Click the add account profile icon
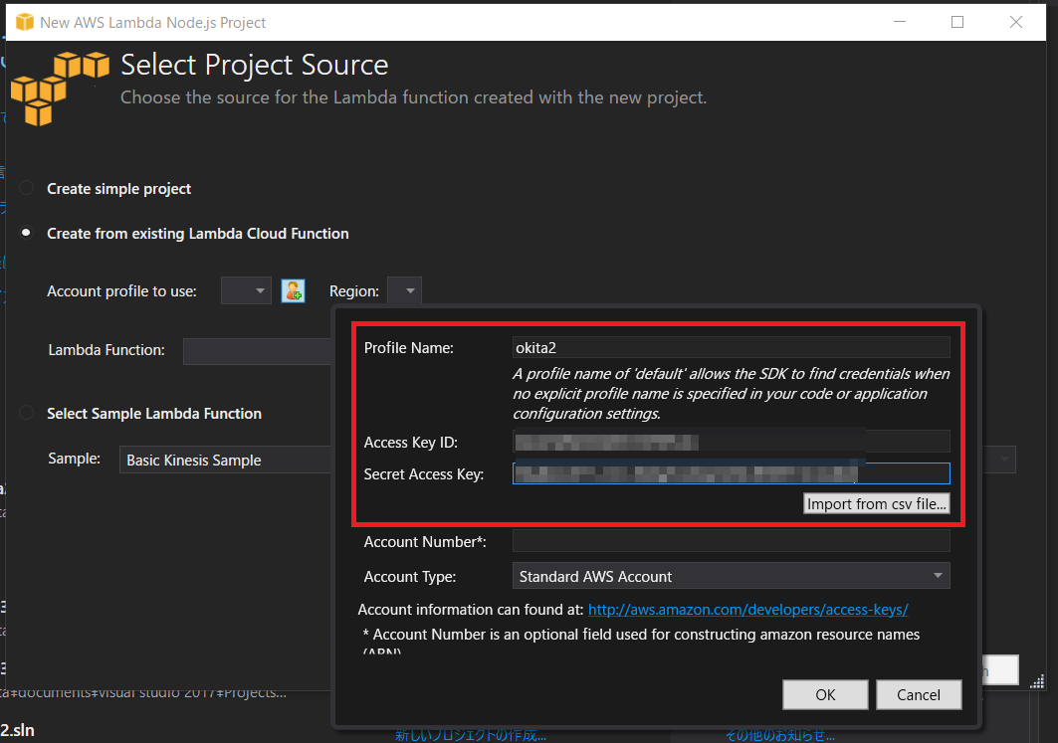This screenshot has height=743, width=1058. pyautogui.click(x=293, y=290)
